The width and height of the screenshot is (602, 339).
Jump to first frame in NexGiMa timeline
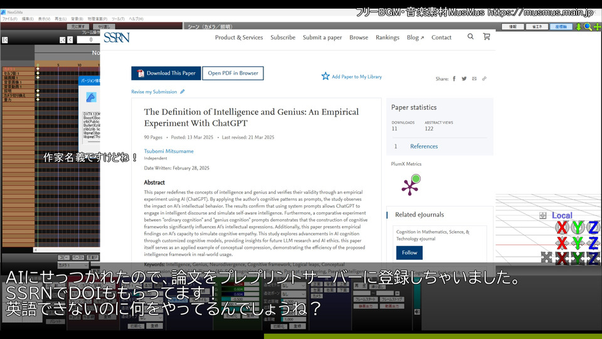[x=5, y=40]
